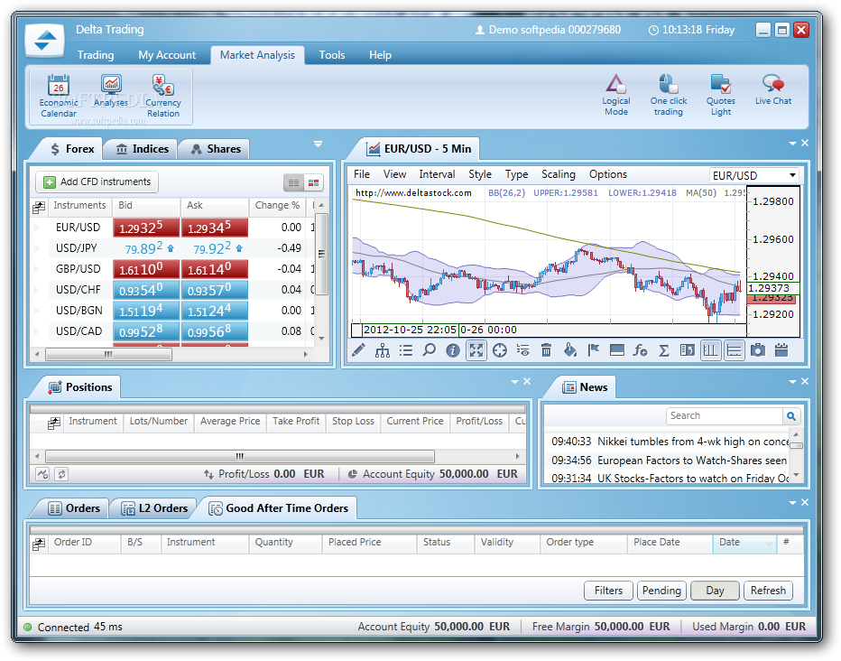Open the chart panel options arrow

(x=792, y=144)
